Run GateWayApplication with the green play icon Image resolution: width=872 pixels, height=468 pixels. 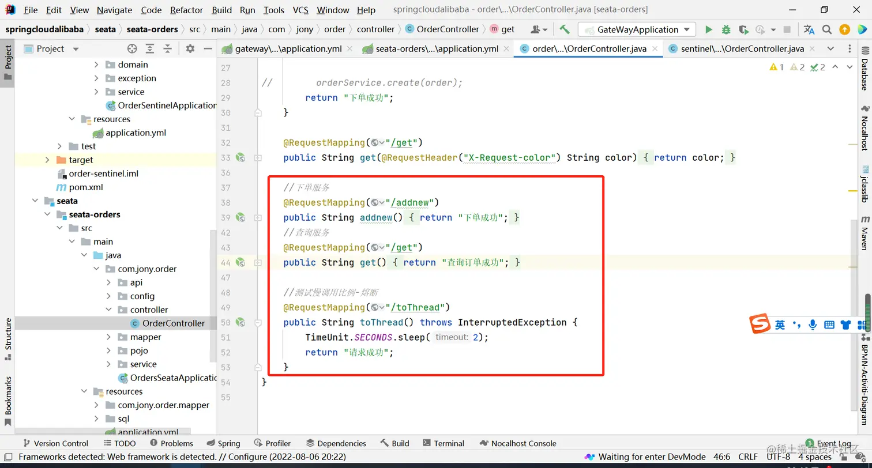[709, 29]
